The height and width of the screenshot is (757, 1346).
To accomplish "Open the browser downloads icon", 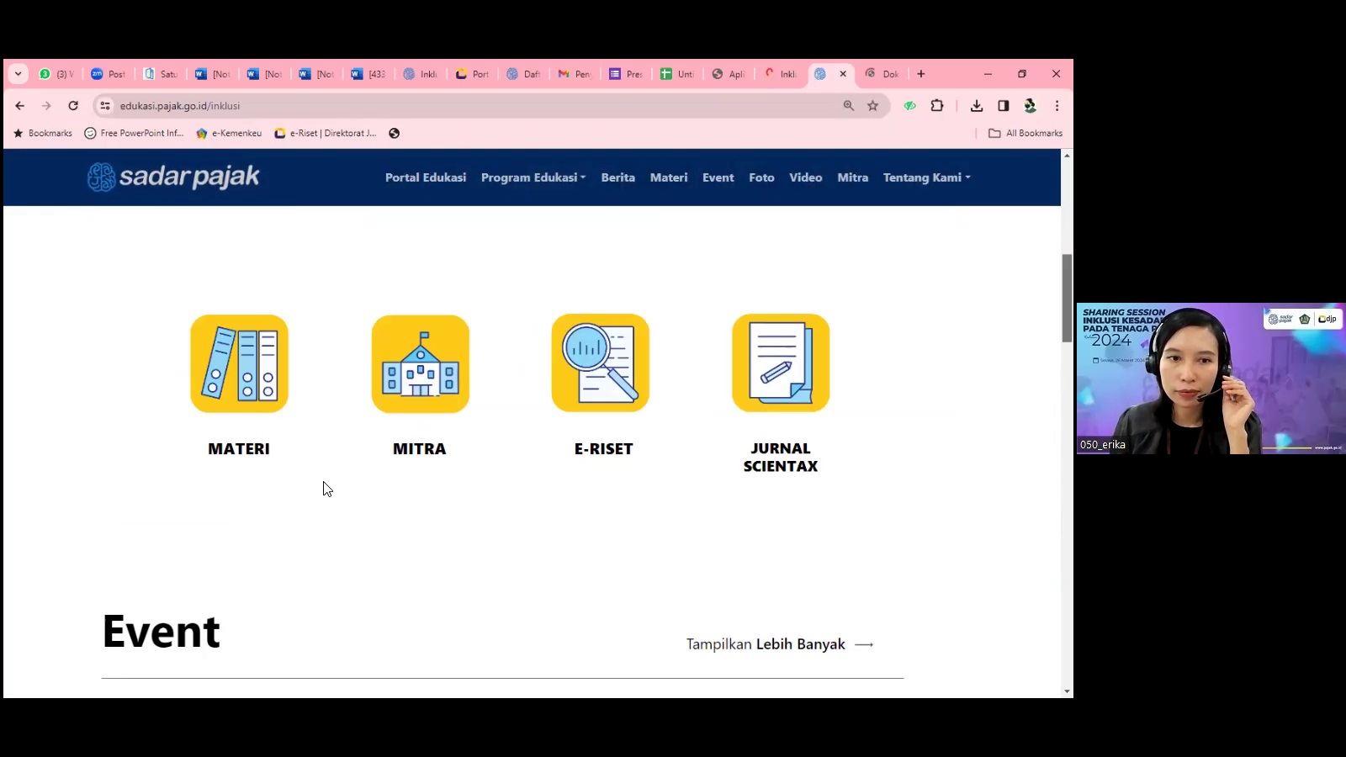I will 976,106.
